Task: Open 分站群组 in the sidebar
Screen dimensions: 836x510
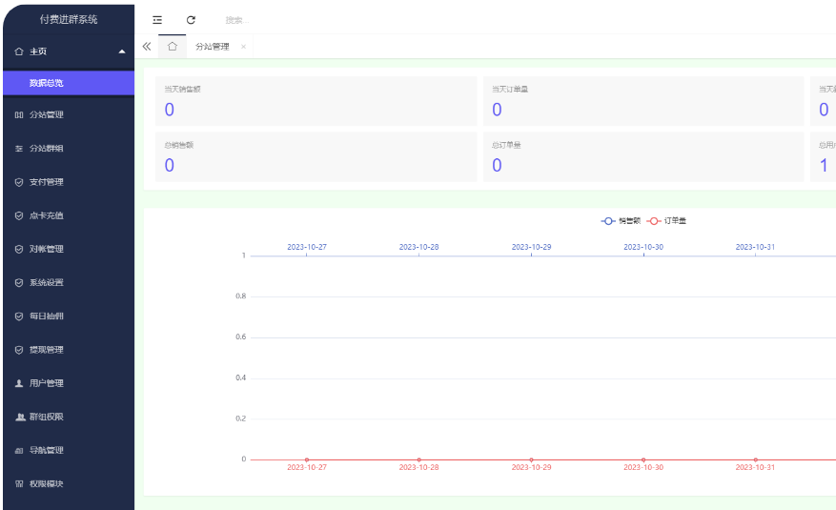Action: 46,149
